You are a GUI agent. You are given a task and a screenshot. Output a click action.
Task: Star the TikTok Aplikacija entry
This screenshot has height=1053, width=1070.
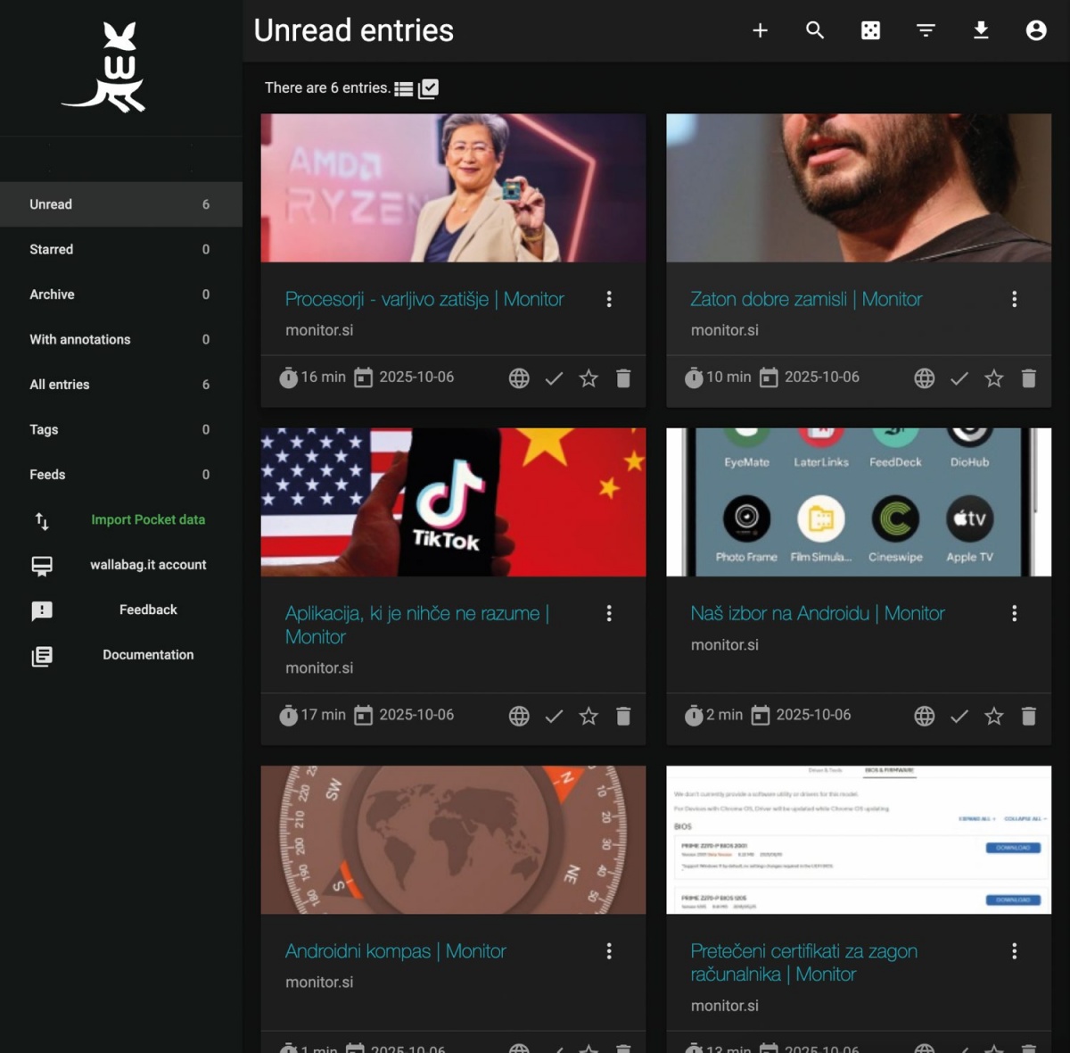tap(588, 716)
